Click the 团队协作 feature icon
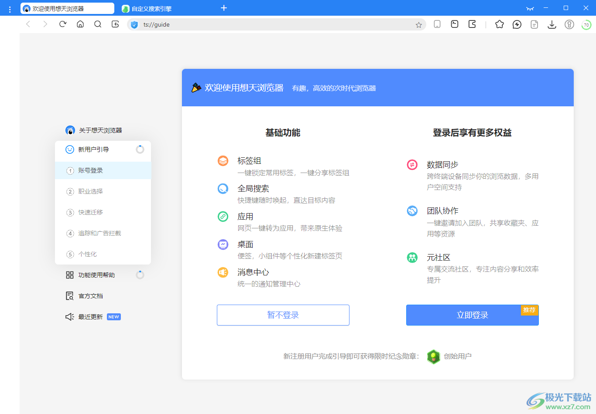 pos(412,211)
